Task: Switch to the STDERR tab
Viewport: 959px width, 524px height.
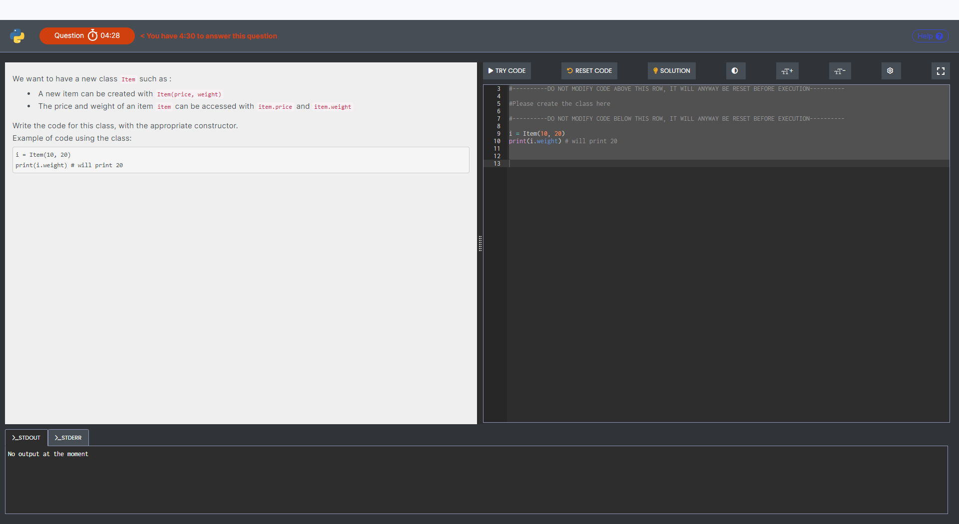Action: (x=68, y=438)
